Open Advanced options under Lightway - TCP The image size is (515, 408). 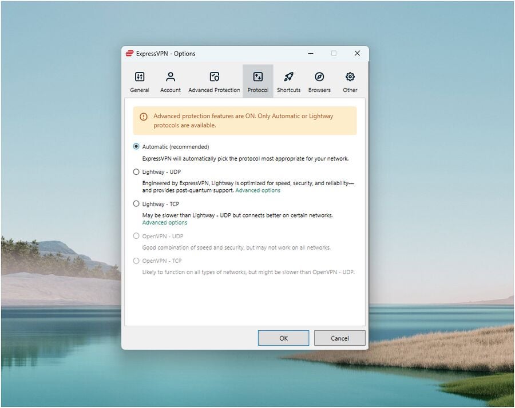click(x=165, y=222)
